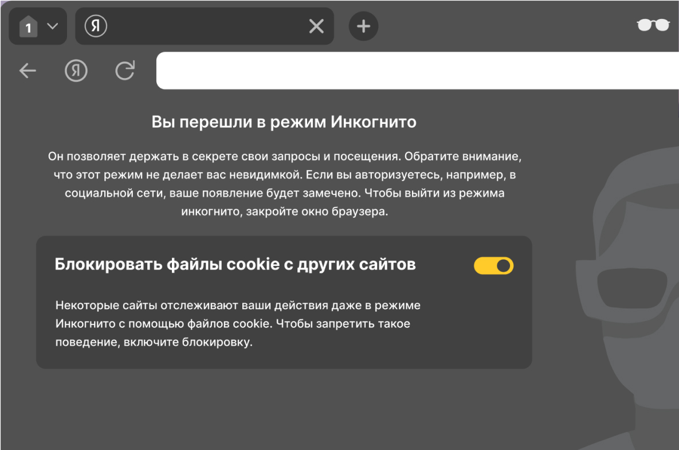
Task: Go back using the back arrow
Action: coord(27,71)
